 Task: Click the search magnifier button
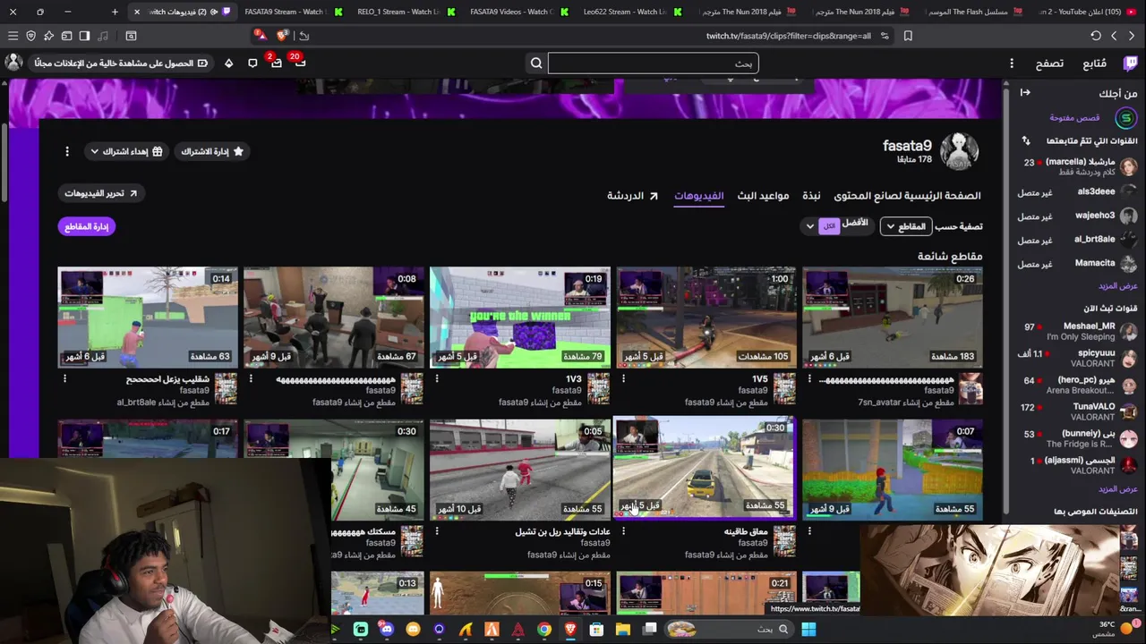click(x=536, y=63)
